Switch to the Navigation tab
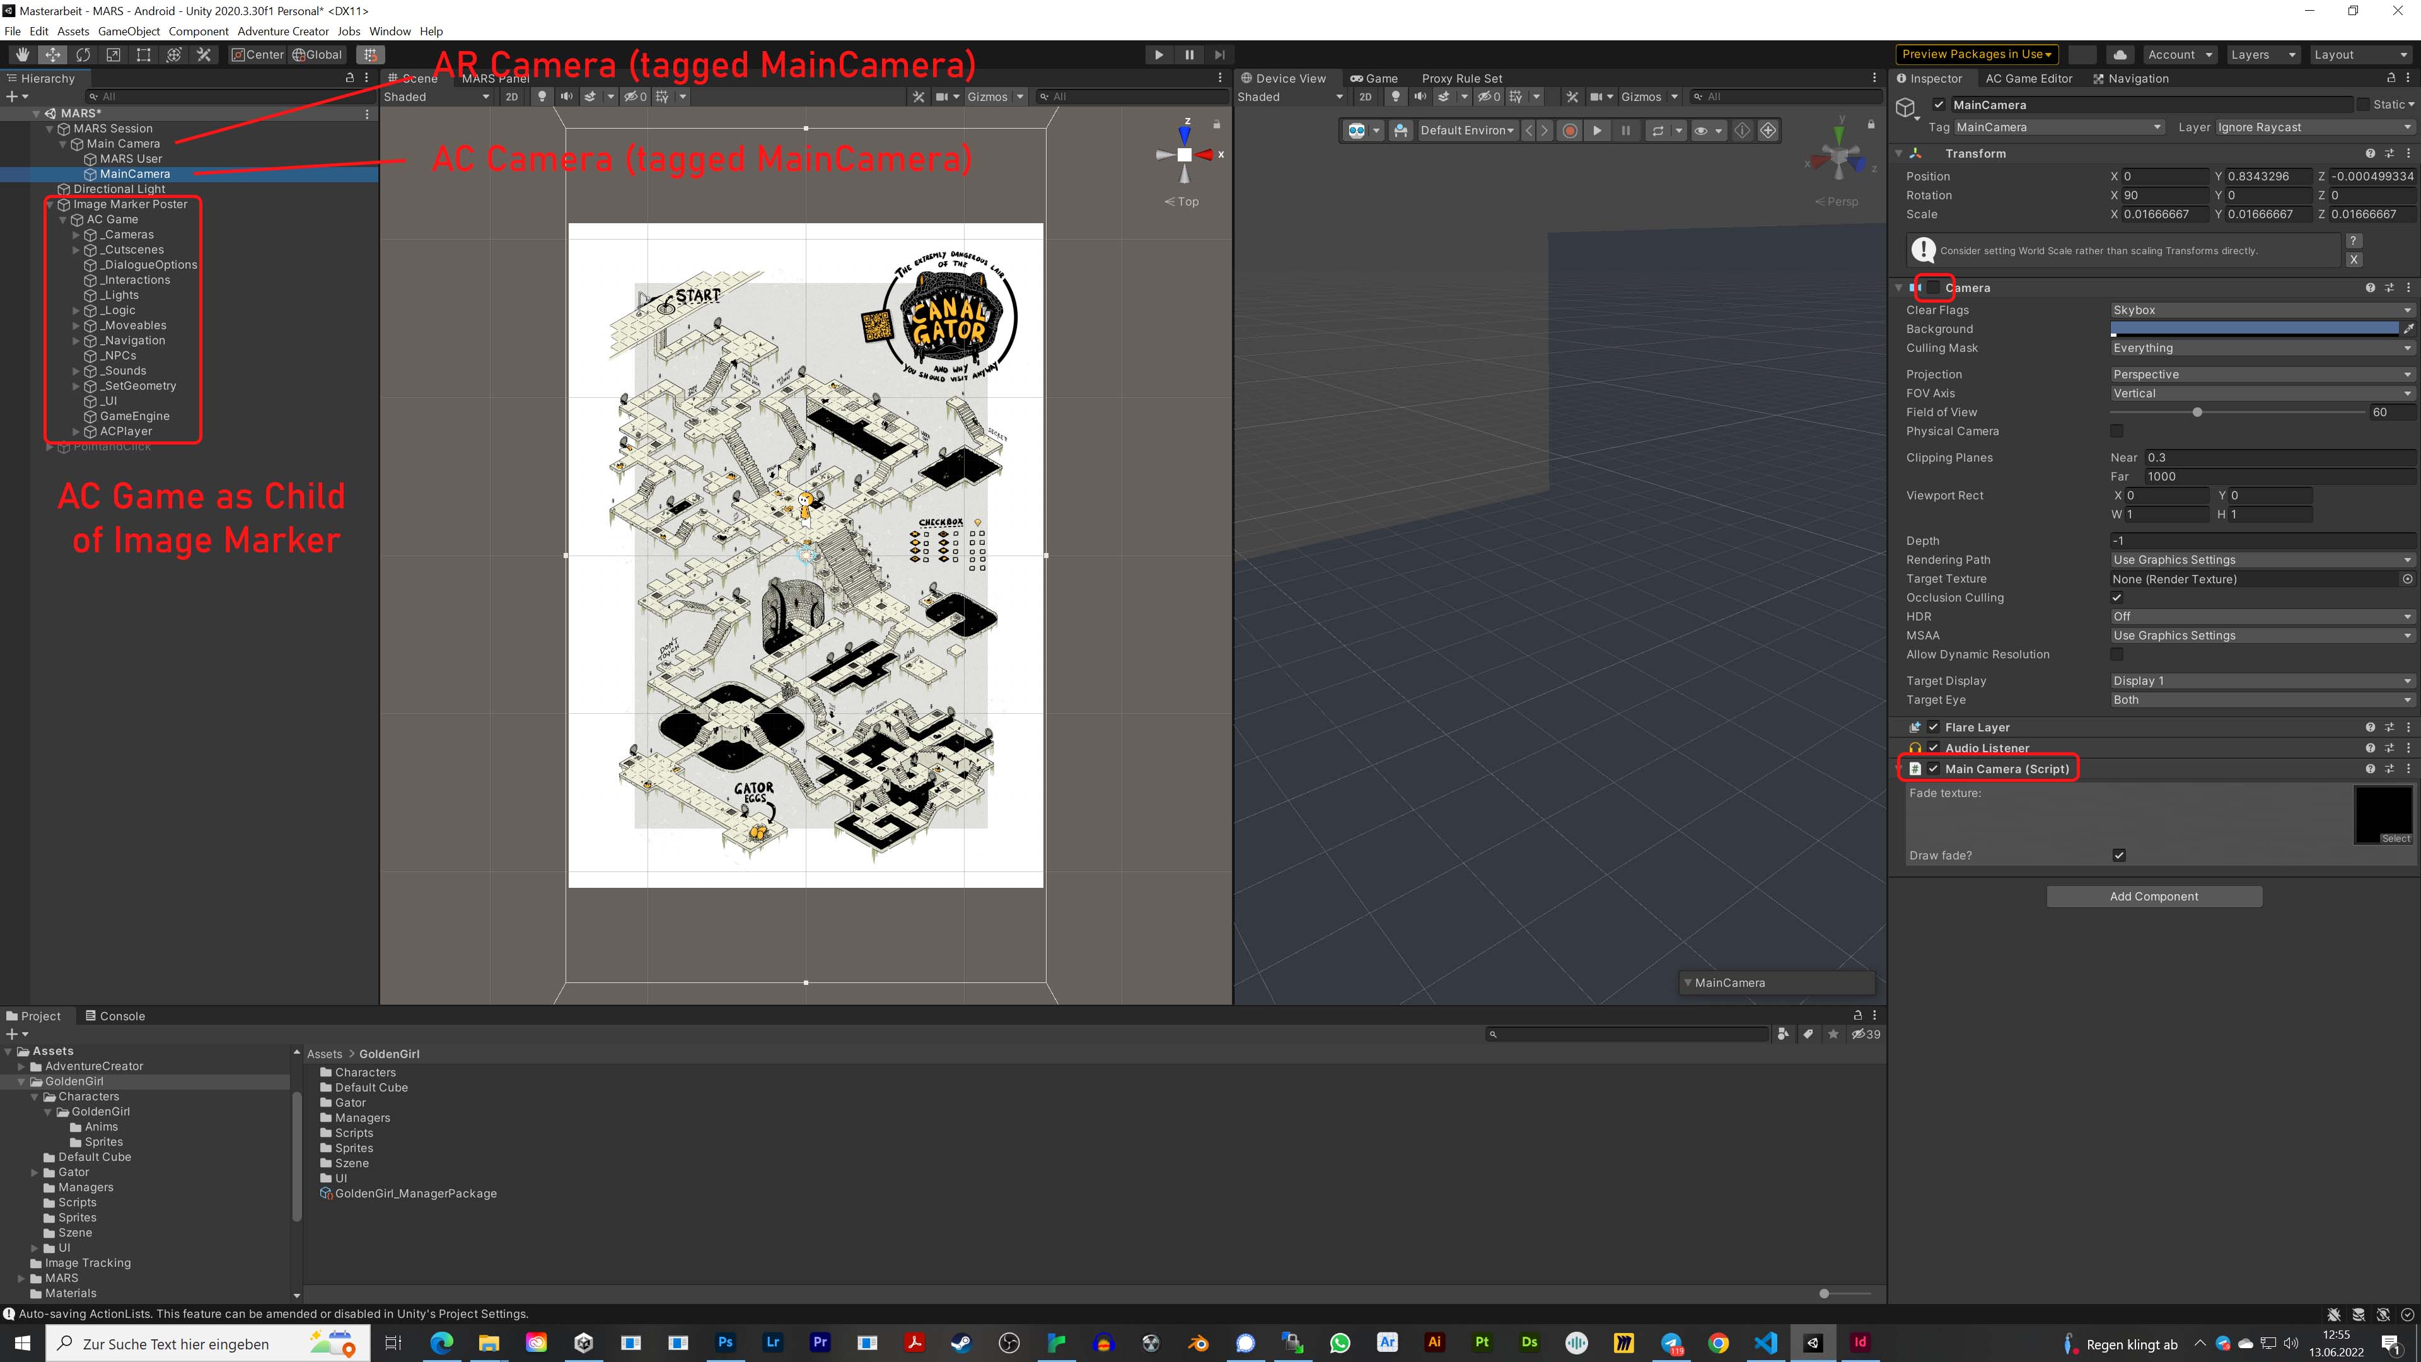The width and height of the screenshot is (2421, 1362). pyautogui.click(x=2130, y=78)
